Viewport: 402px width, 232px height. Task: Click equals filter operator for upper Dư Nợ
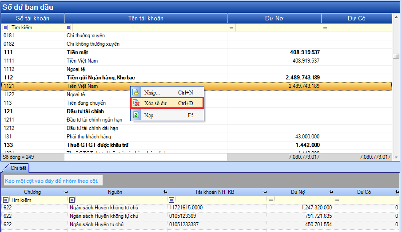point(231,28)
